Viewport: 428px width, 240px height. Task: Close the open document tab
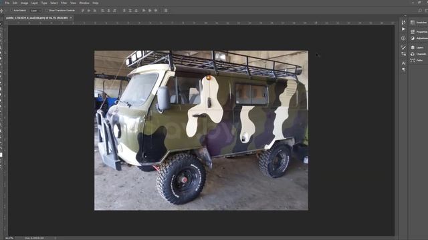(x=71, y=18)
